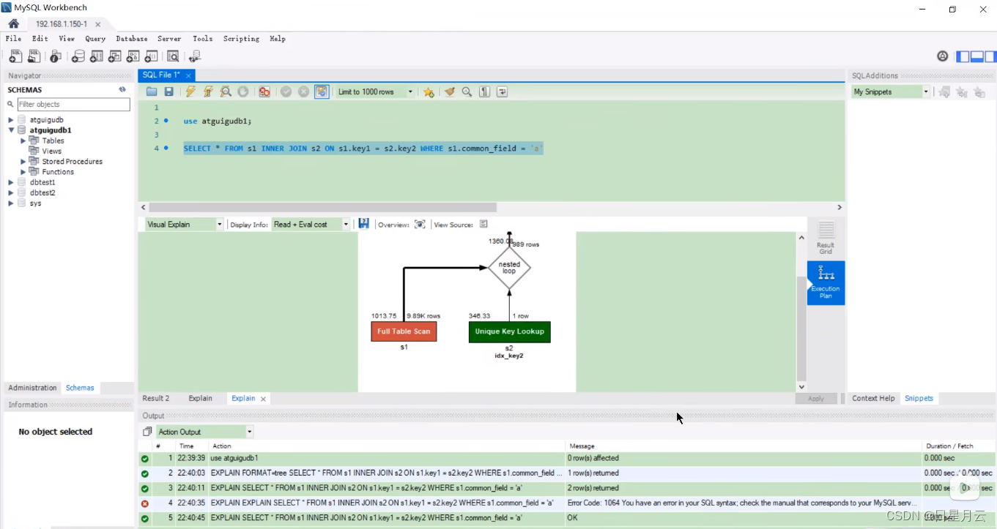Image resolution: width=997 pixels, height=529 pixels.
Task: Create a new view icon
Action: tap(115, 56)
